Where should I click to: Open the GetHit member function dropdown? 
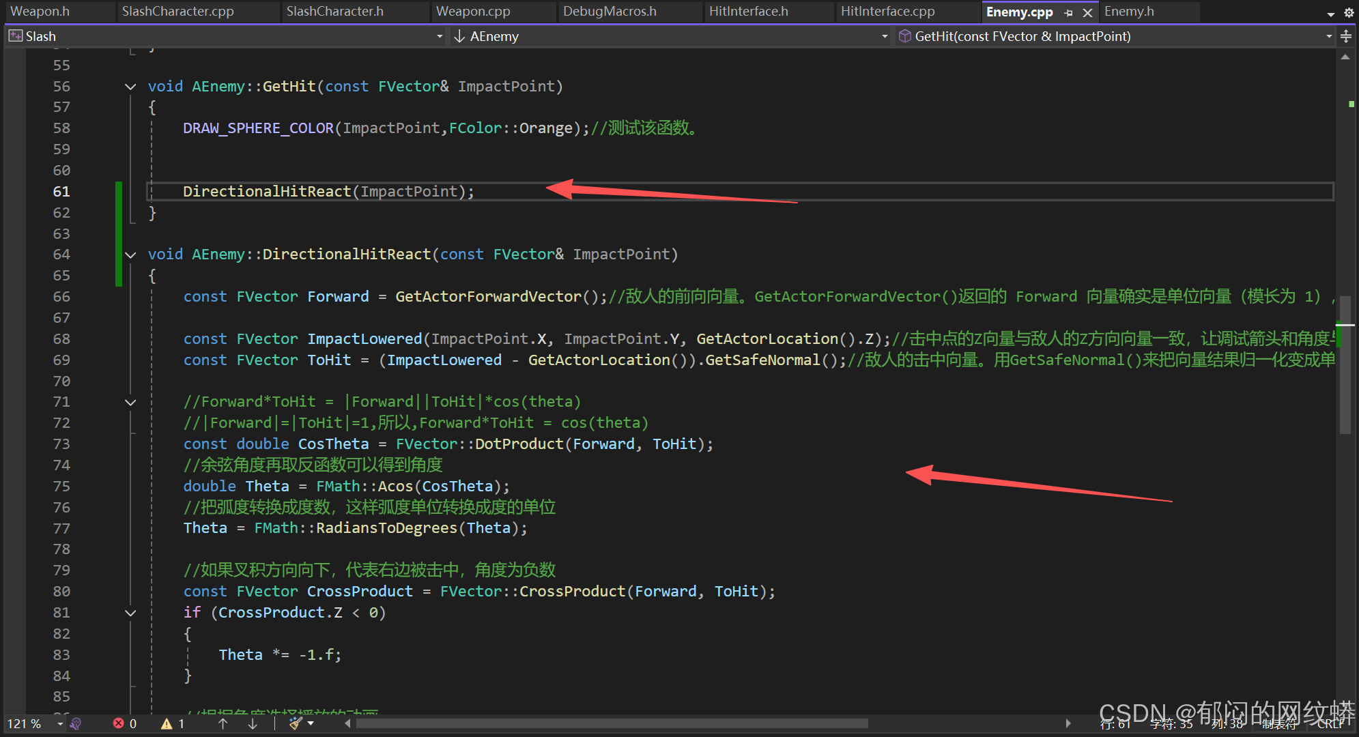point(1328,36)
